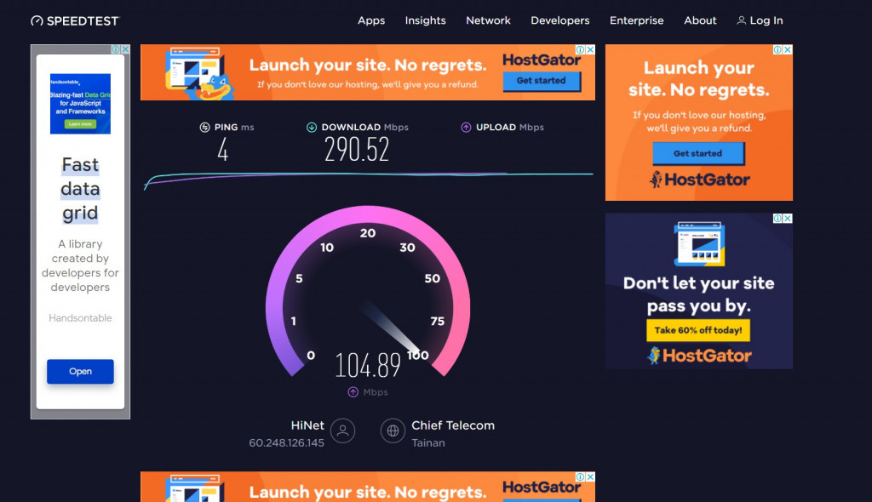Open the Network menu
Image resolution: width=872 pixels, height=502 pixels.
click(x=488, y=20)
